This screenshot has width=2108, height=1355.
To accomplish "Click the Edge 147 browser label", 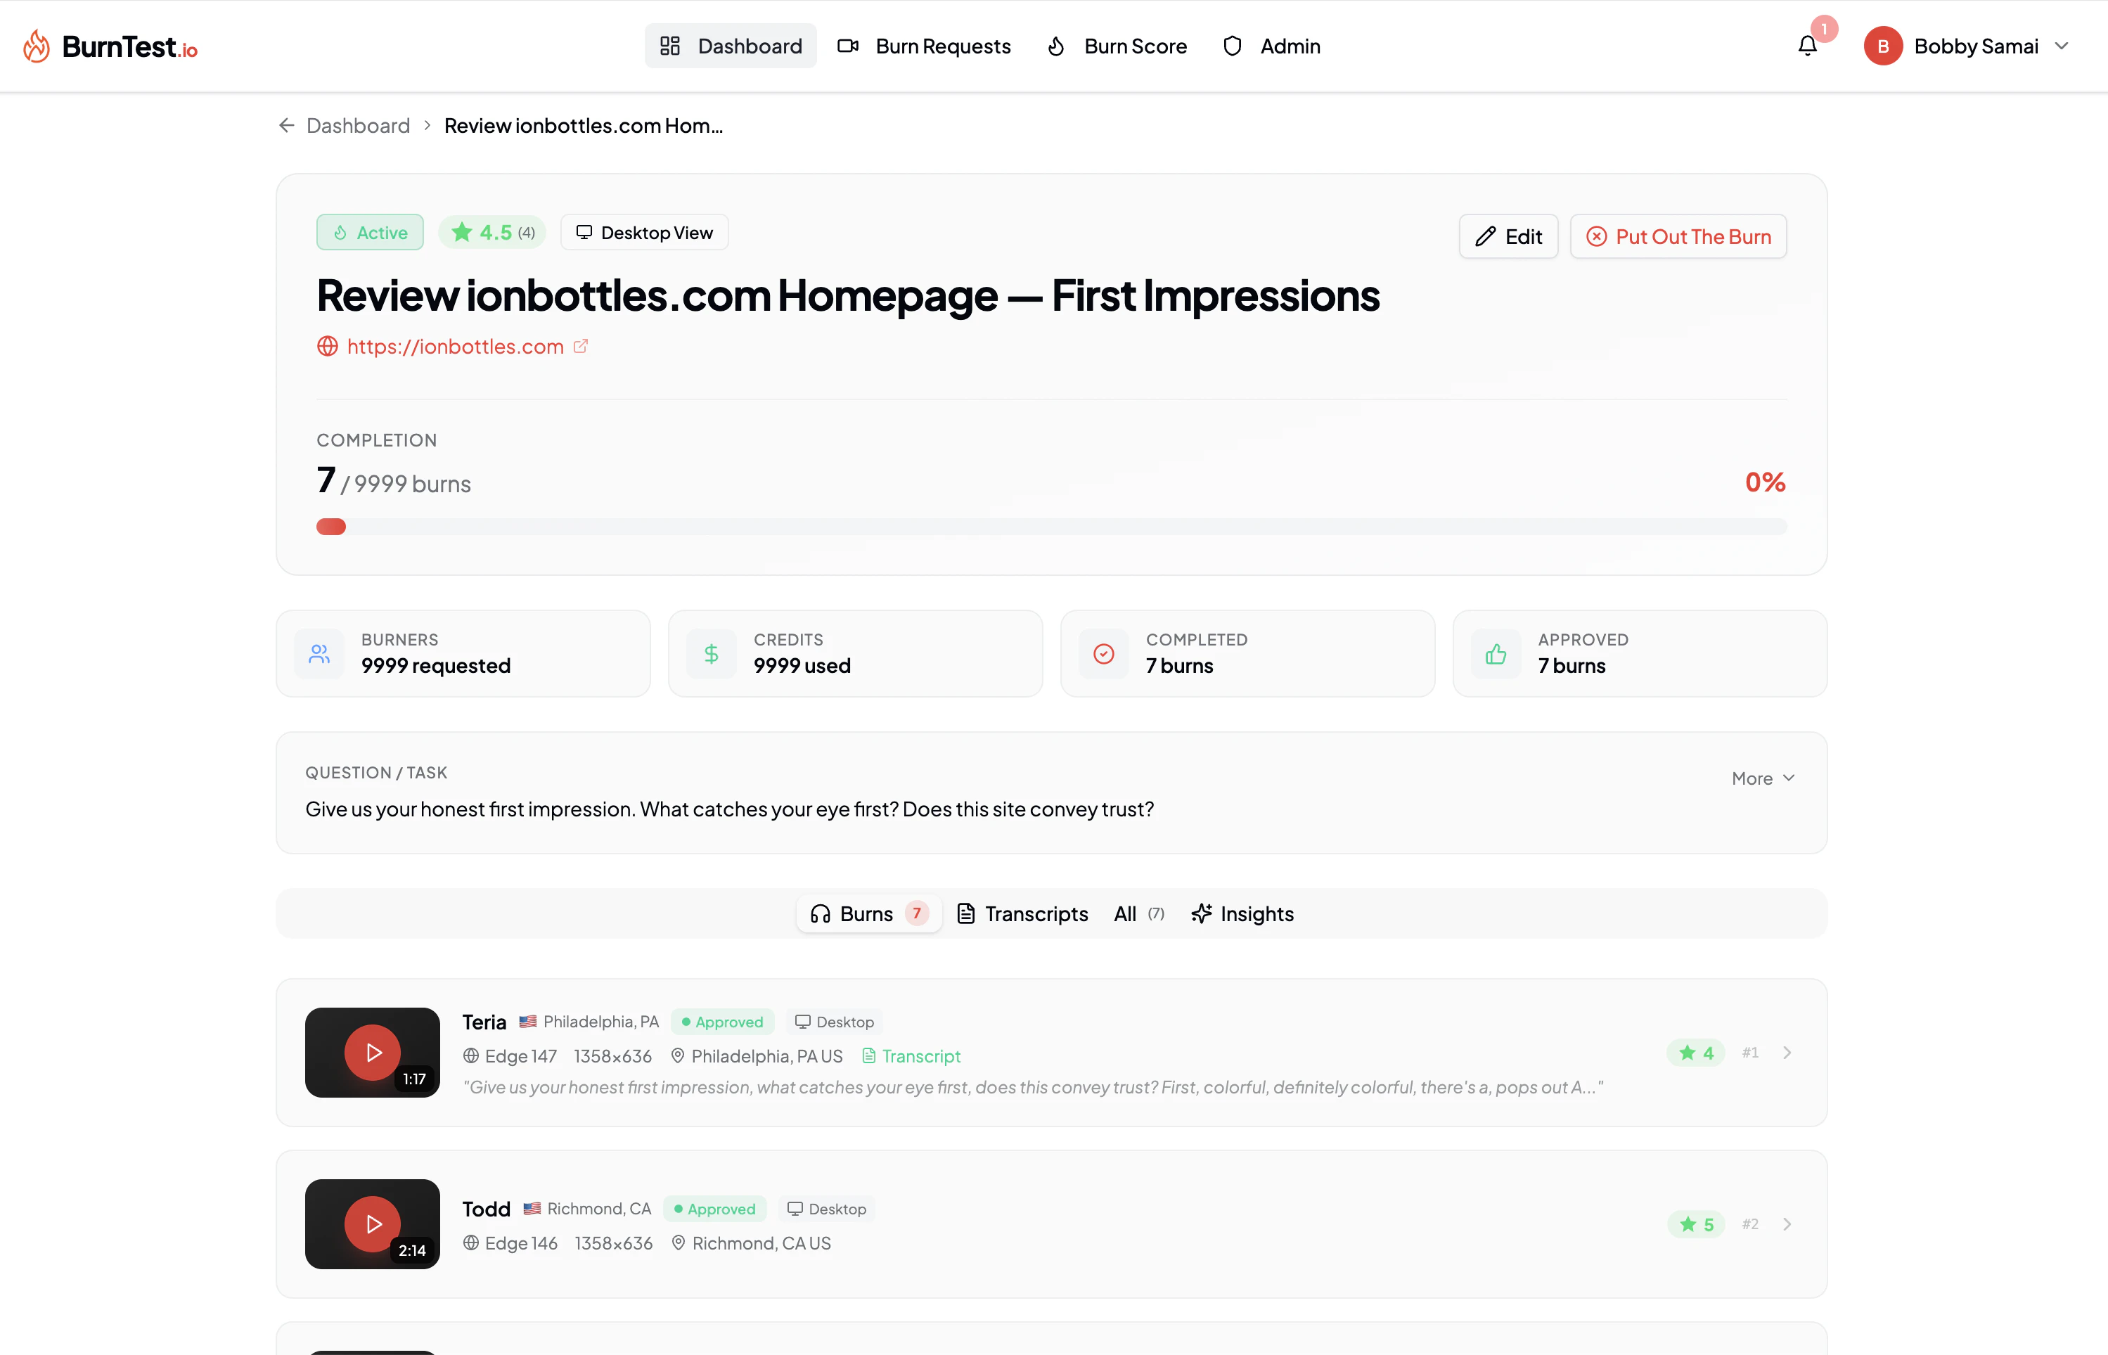I will coord(510,1056).
